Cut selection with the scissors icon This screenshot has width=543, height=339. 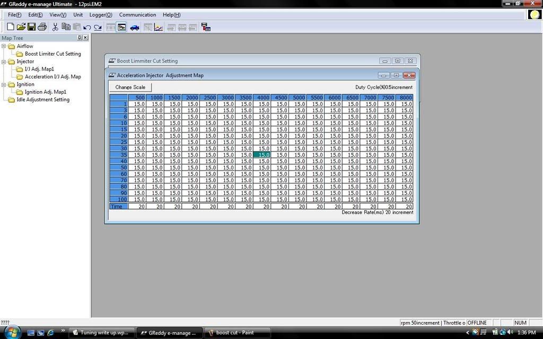[55, 27]
